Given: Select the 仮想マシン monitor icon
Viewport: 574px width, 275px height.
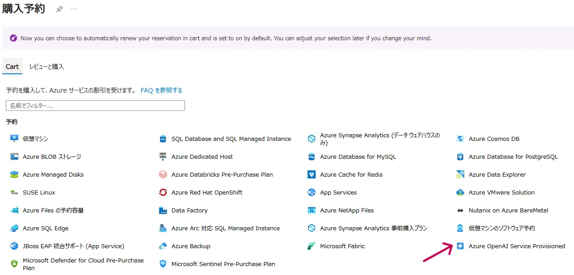Looking at the screenshot, I should click(14, 139).
